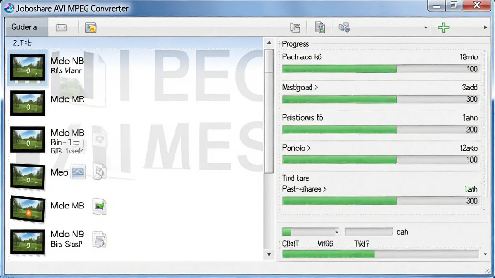The width and height of the screenshot is (495, 278).
Task: Open the green combo box dropdown
Action: coord(337,232)
